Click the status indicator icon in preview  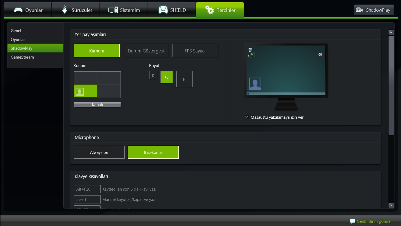(x=251, y=54)
